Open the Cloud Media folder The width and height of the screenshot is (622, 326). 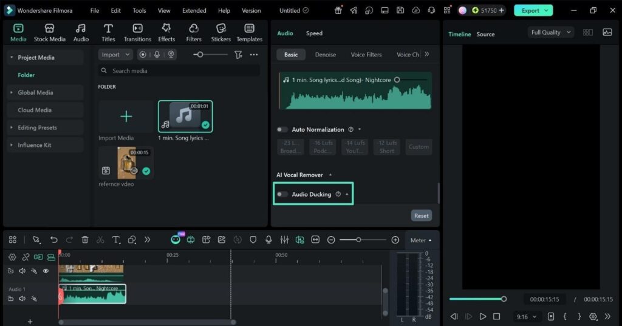[x=45, y=110]
